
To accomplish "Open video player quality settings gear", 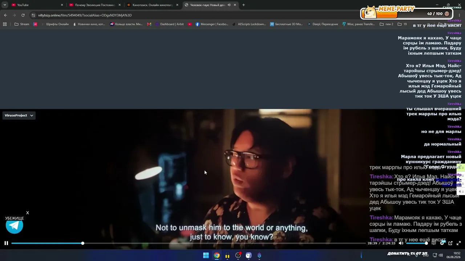I will [442, 243].
